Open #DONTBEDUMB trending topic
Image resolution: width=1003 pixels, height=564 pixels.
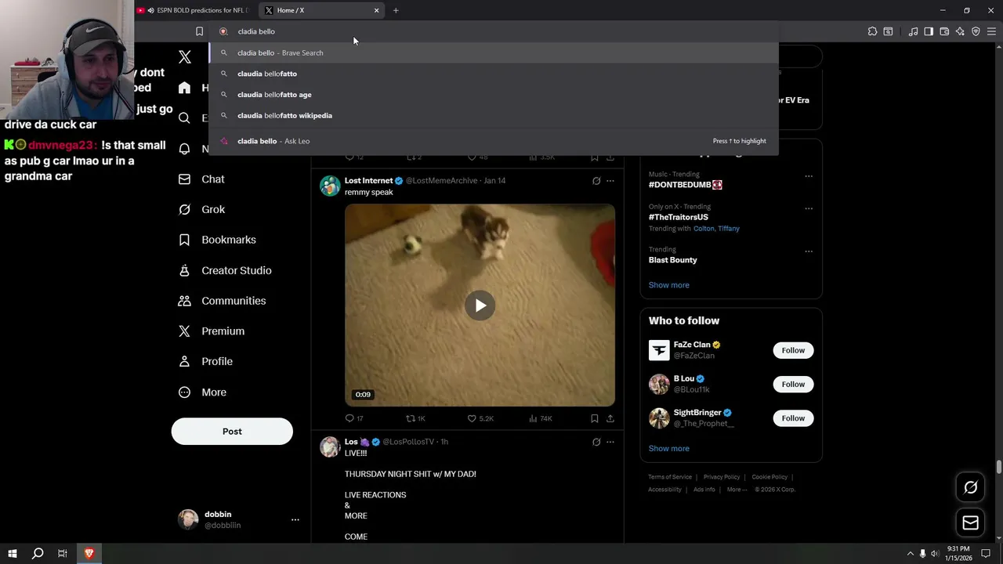pos(686,185)
